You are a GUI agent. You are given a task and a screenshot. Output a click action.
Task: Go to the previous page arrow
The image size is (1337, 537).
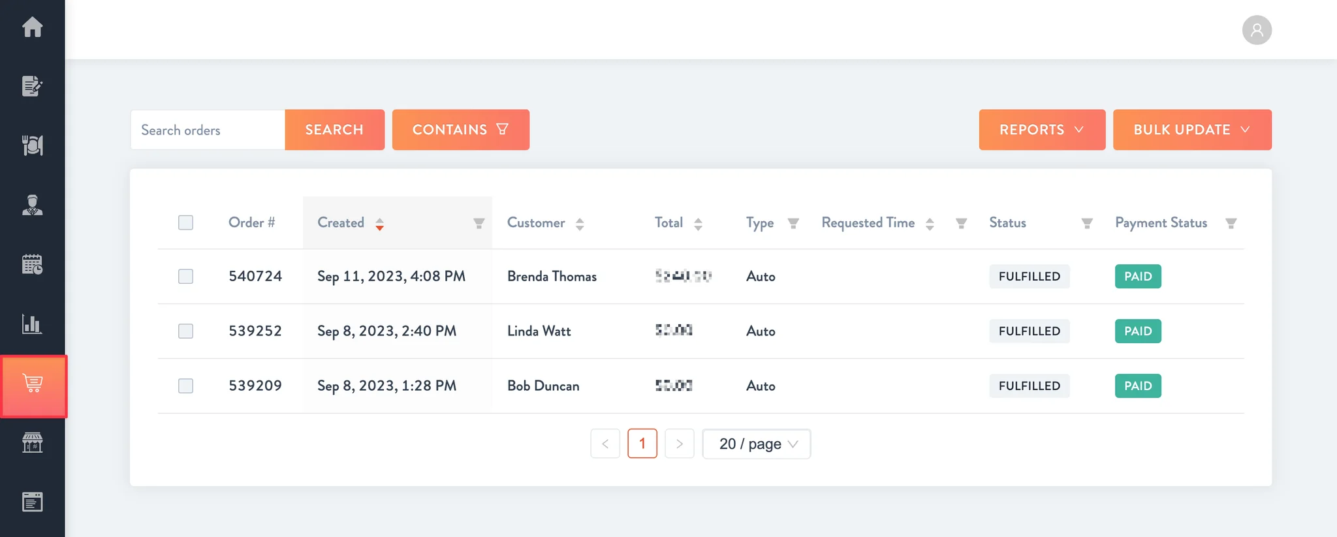605,444
